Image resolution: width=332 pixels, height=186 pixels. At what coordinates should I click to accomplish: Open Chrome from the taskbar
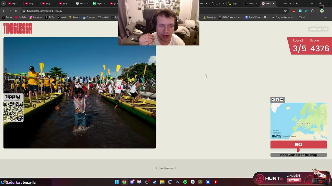point(124,182)
